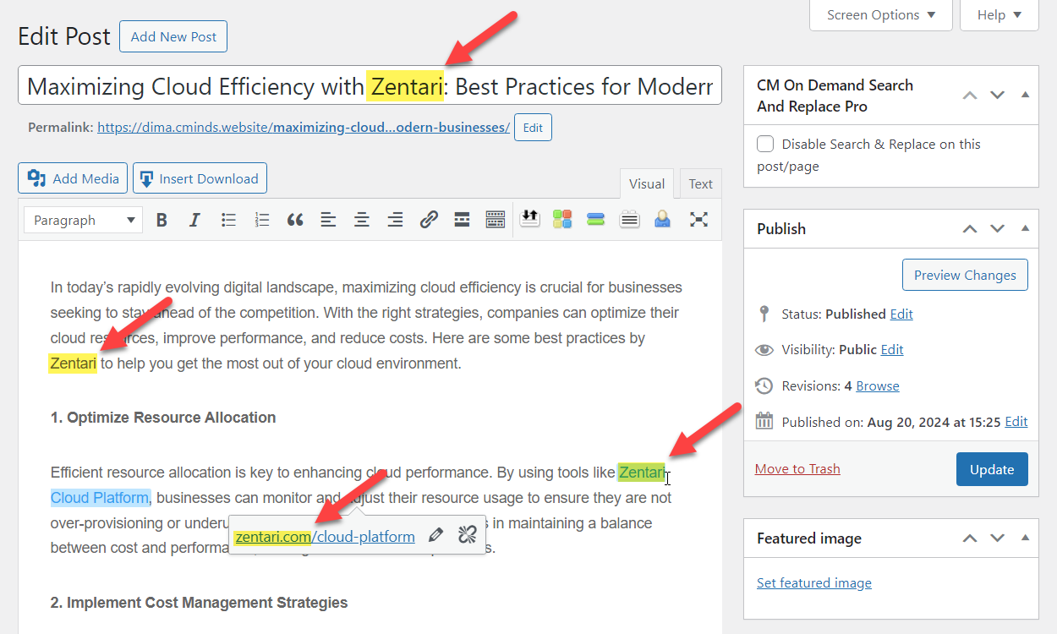Click heading '2. Implement Cost Management Strategies'

pyautogui.click(x=200, y=603)
